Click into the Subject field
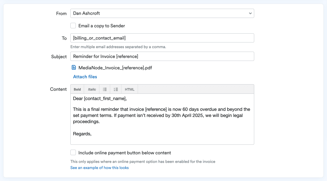 click(x=162, y=56)
